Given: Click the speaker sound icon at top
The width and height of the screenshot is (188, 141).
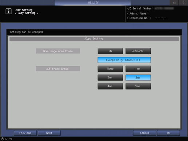Looking at the screenshot, I should point(174,3).
